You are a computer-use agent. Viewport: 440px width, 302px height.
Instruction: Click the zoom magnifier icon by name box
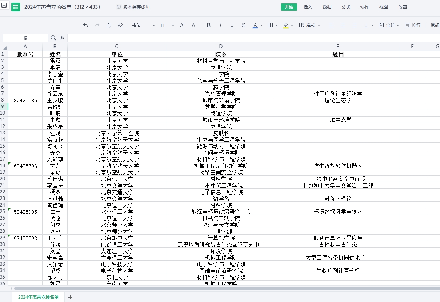coord(53,38)
